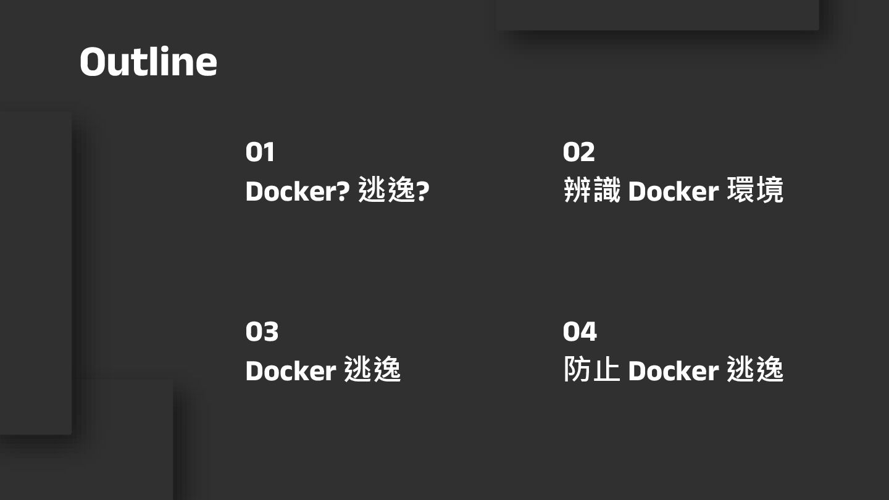Click "逃逸?" in the 01 heading
Viewport: 889px width, 500px height.
394,191
